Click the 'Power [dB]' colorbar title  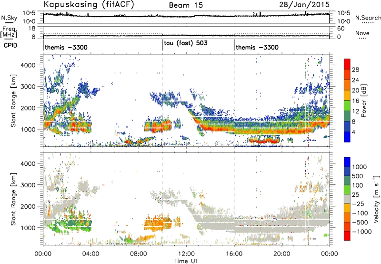[x=364, y=101]
